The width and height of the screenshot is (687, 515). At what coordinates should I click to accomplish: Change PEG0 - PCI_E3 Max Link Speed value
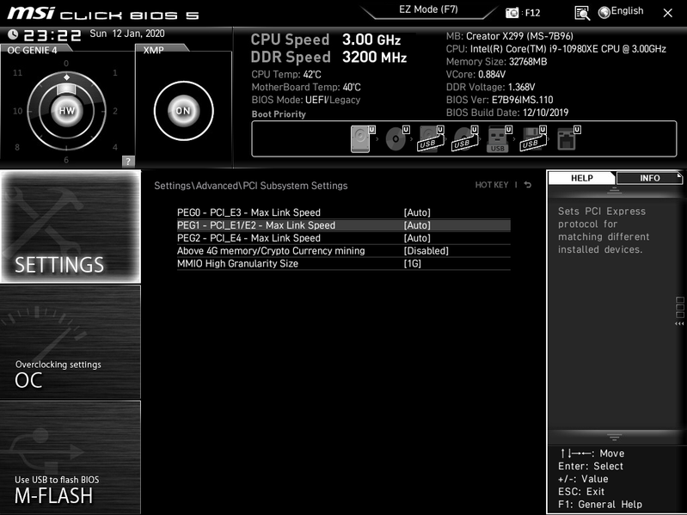[x=417, y=212]
